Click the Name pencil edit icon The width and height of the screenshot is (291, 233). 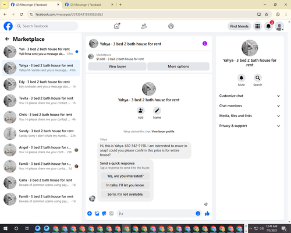click(157, 111)
